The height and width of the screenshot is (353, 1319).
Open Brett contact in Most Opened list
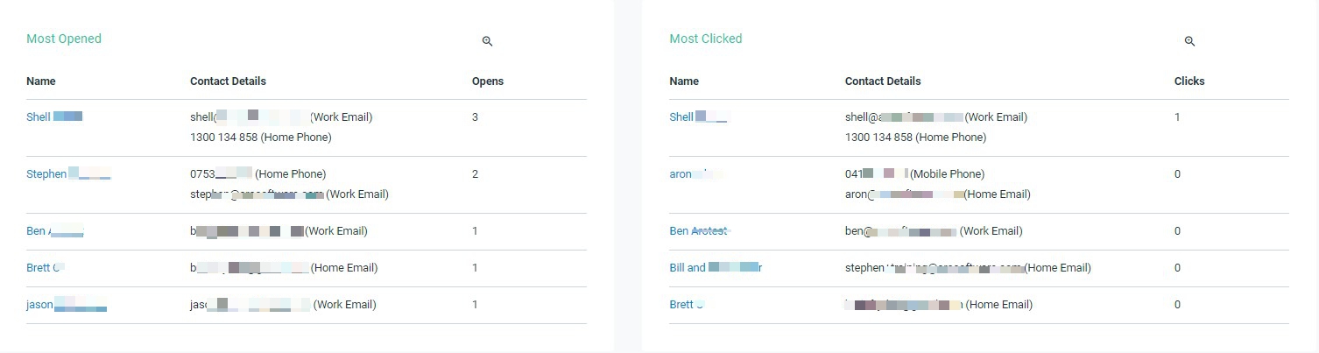(46, 268)
